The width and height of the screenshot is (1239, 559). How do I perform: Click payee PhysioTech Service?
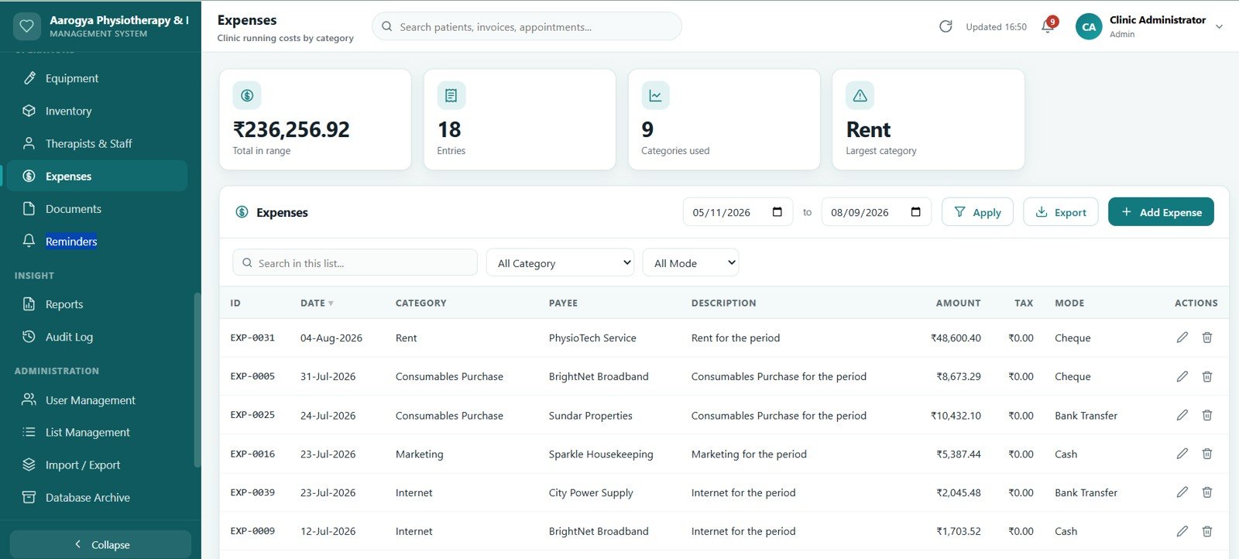coord(592,338)
